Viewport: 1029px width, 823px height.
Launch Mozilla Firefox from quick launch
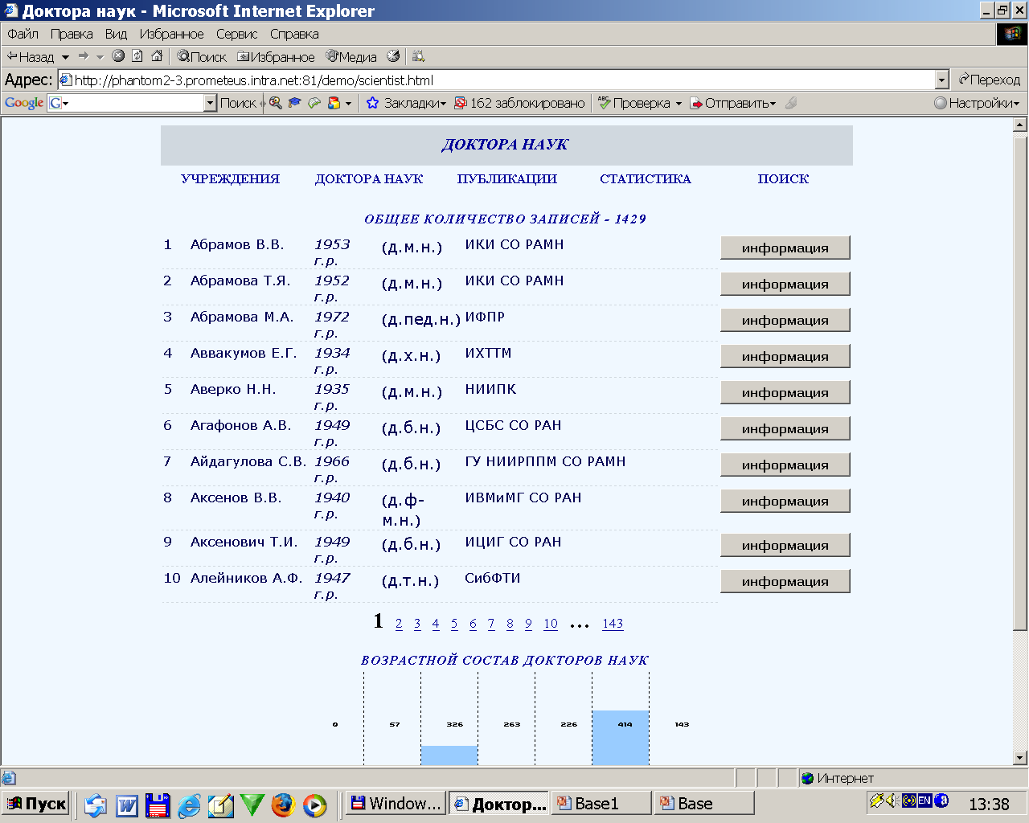(x=283, y=805)
